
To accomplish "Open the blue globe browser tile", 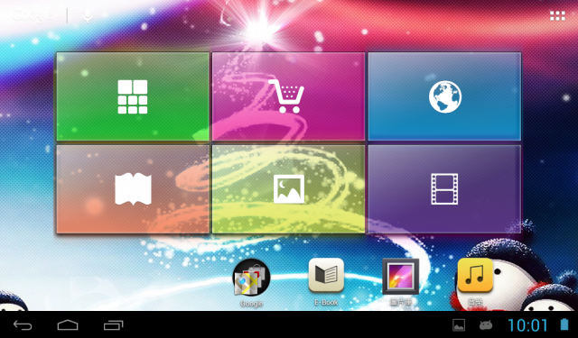I will tap(444, 96).
